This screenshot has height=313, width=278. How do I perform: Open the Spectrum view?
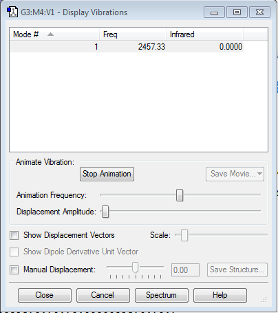[162, 295]
